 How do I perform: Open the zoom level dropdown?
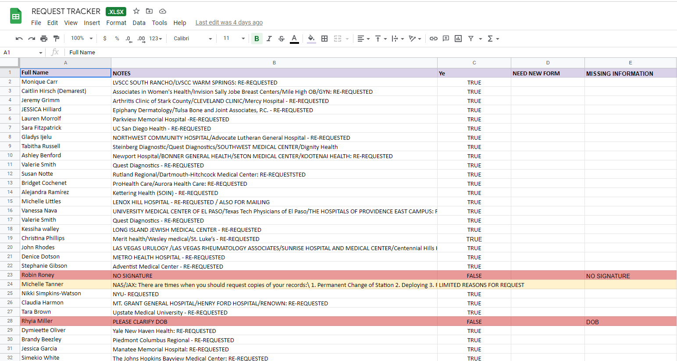click(82, 39)
